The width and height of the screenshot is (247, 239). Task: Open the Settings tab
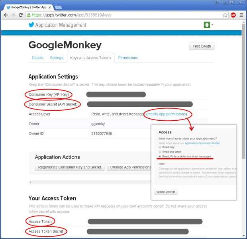(57, 58)
